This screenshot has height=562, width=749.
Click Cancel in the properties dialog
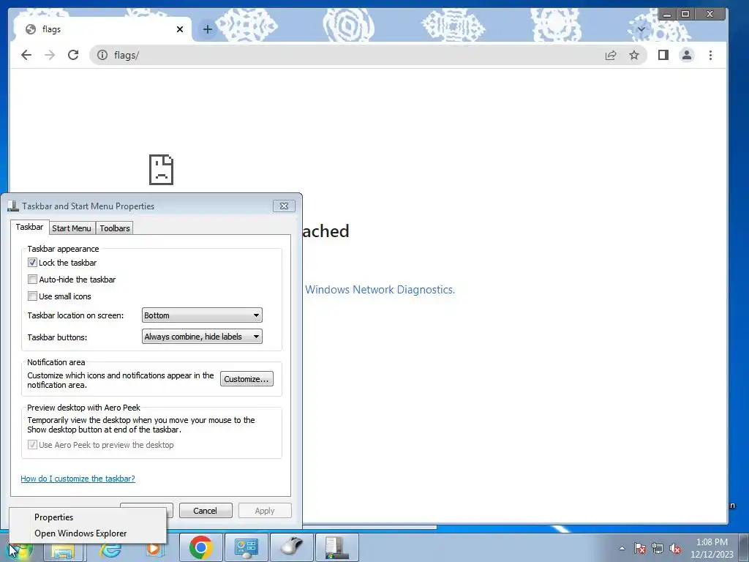206,510
